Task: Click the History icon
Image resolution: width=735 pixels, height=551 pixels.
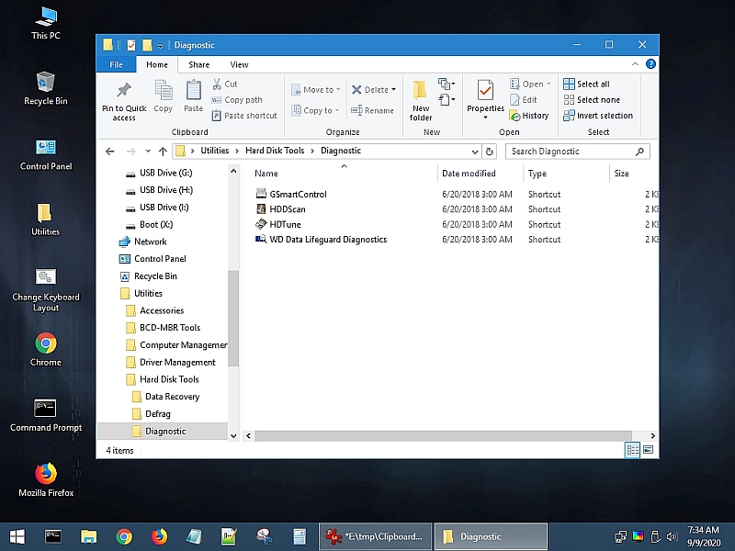Action: tap(514, 116)
